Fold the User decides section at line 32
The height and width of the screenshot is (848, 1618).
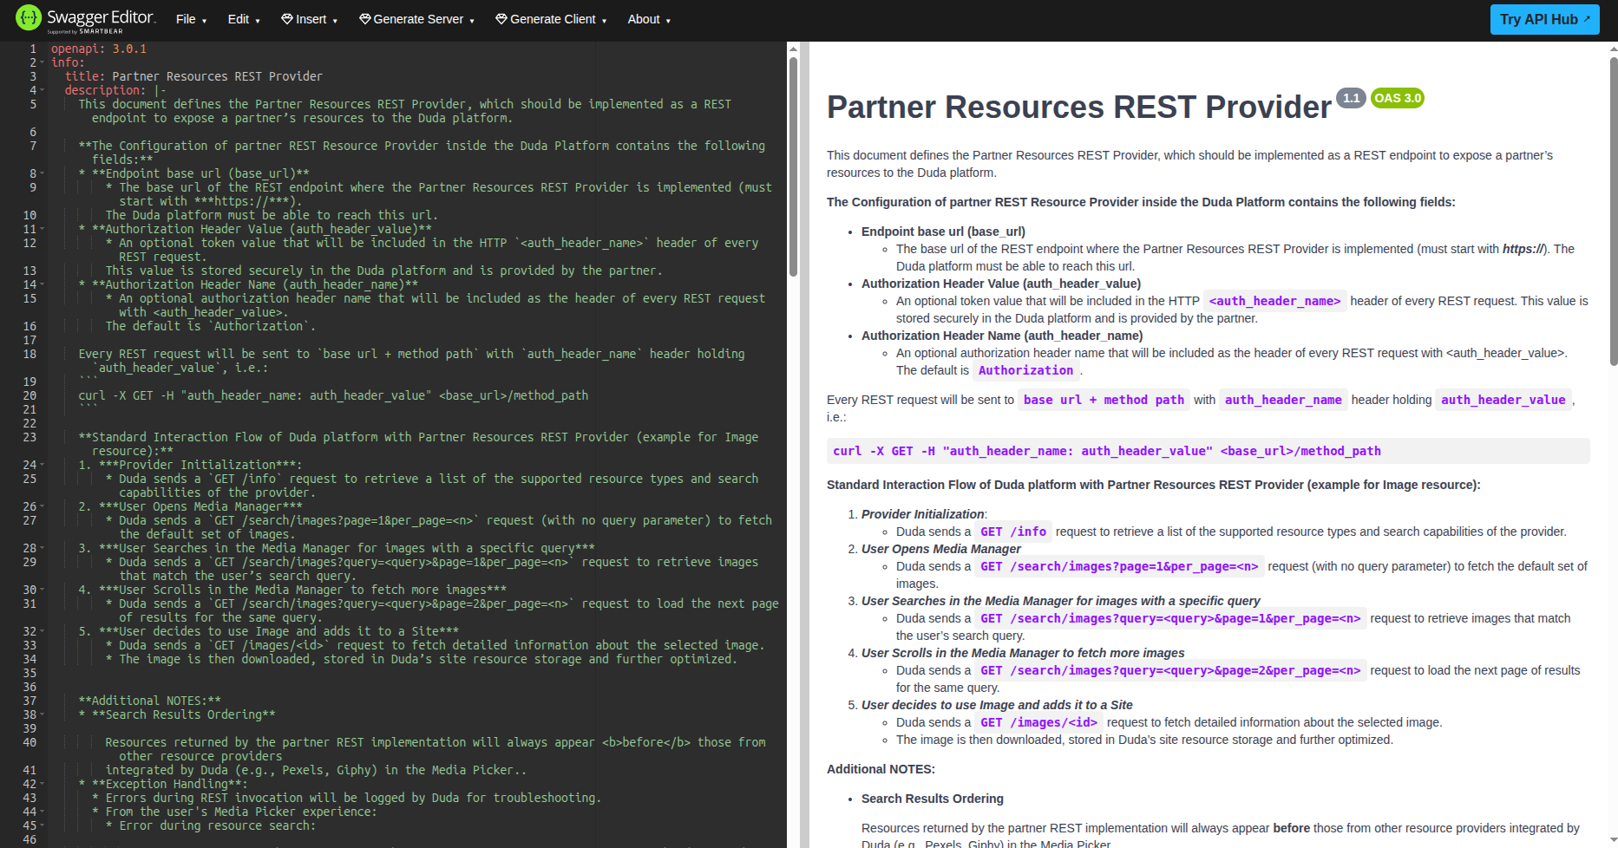tap(42, 632)
